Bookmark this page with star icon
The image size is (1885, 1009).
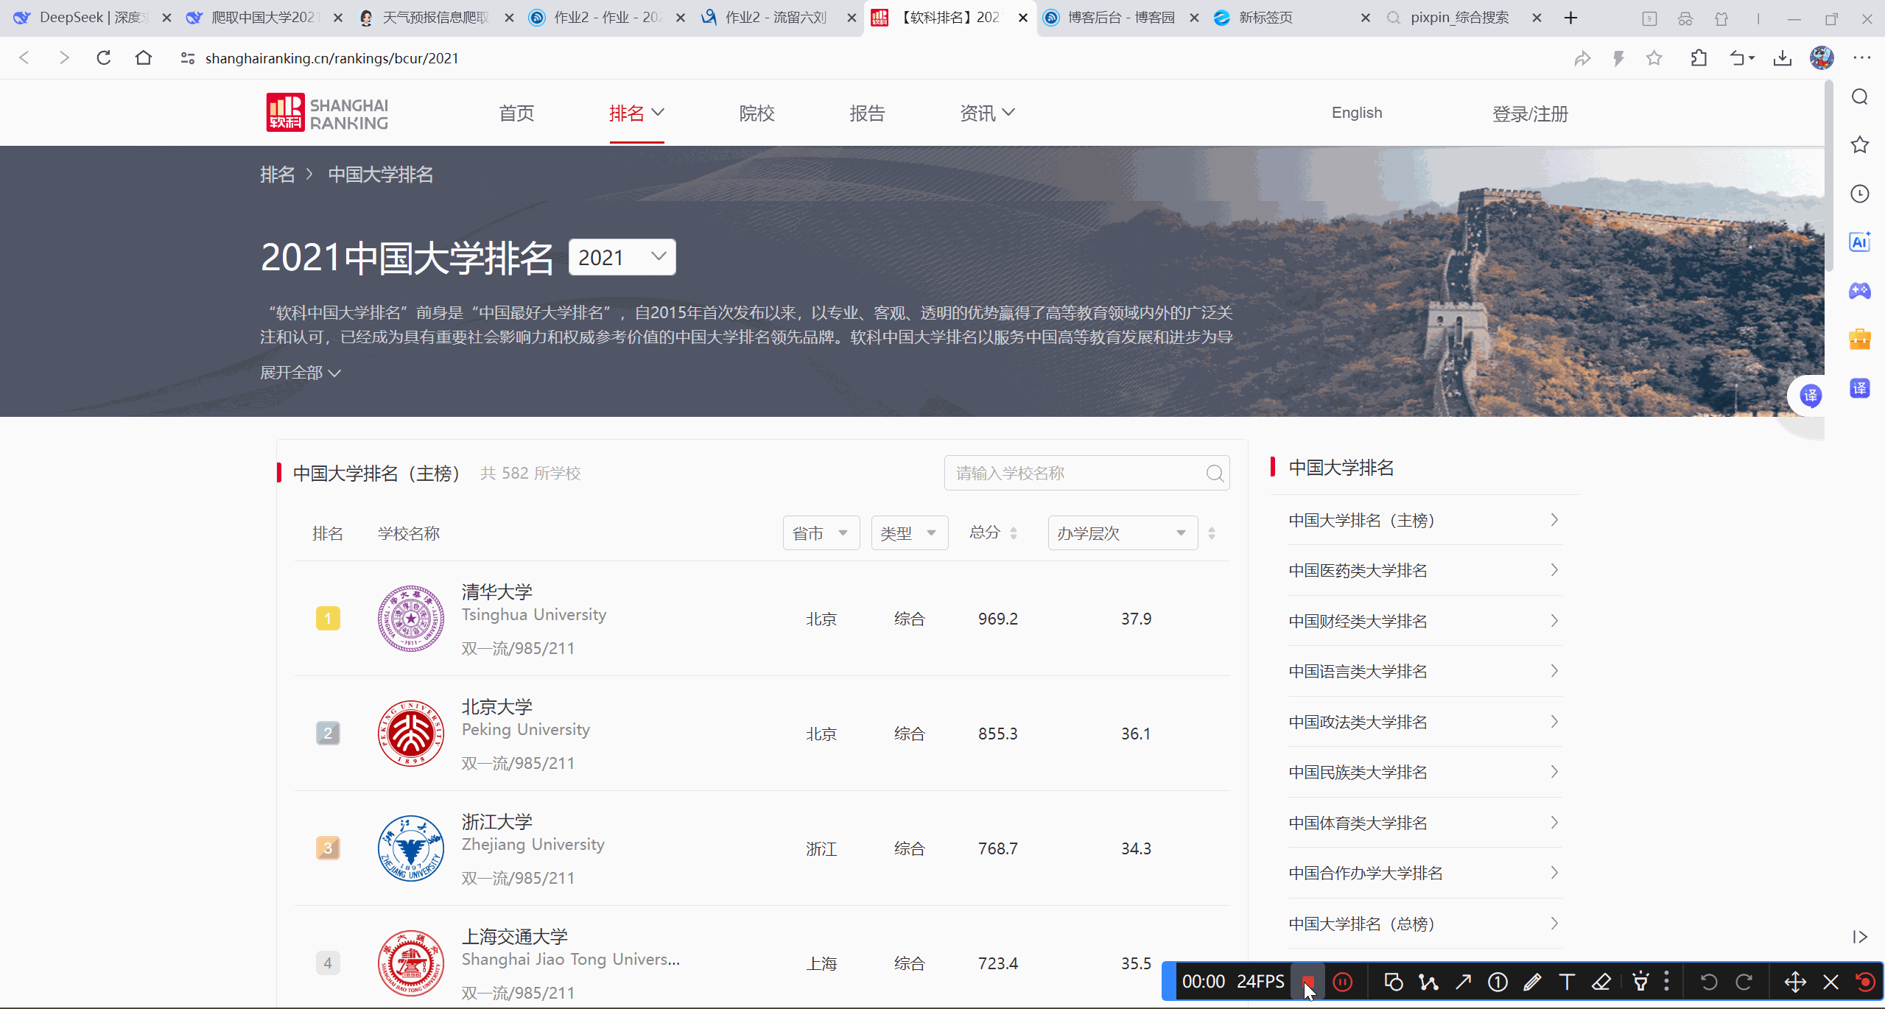[1654, 58]
